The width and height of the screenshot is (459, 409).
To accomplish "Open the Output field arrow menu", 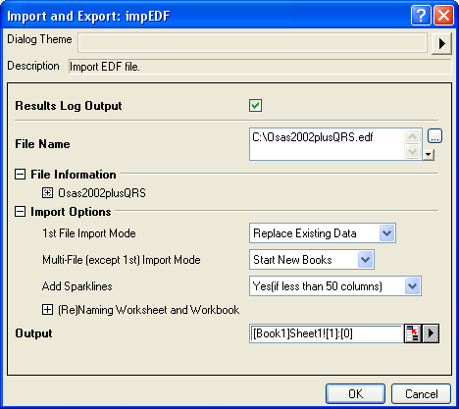I will (431, 333).
